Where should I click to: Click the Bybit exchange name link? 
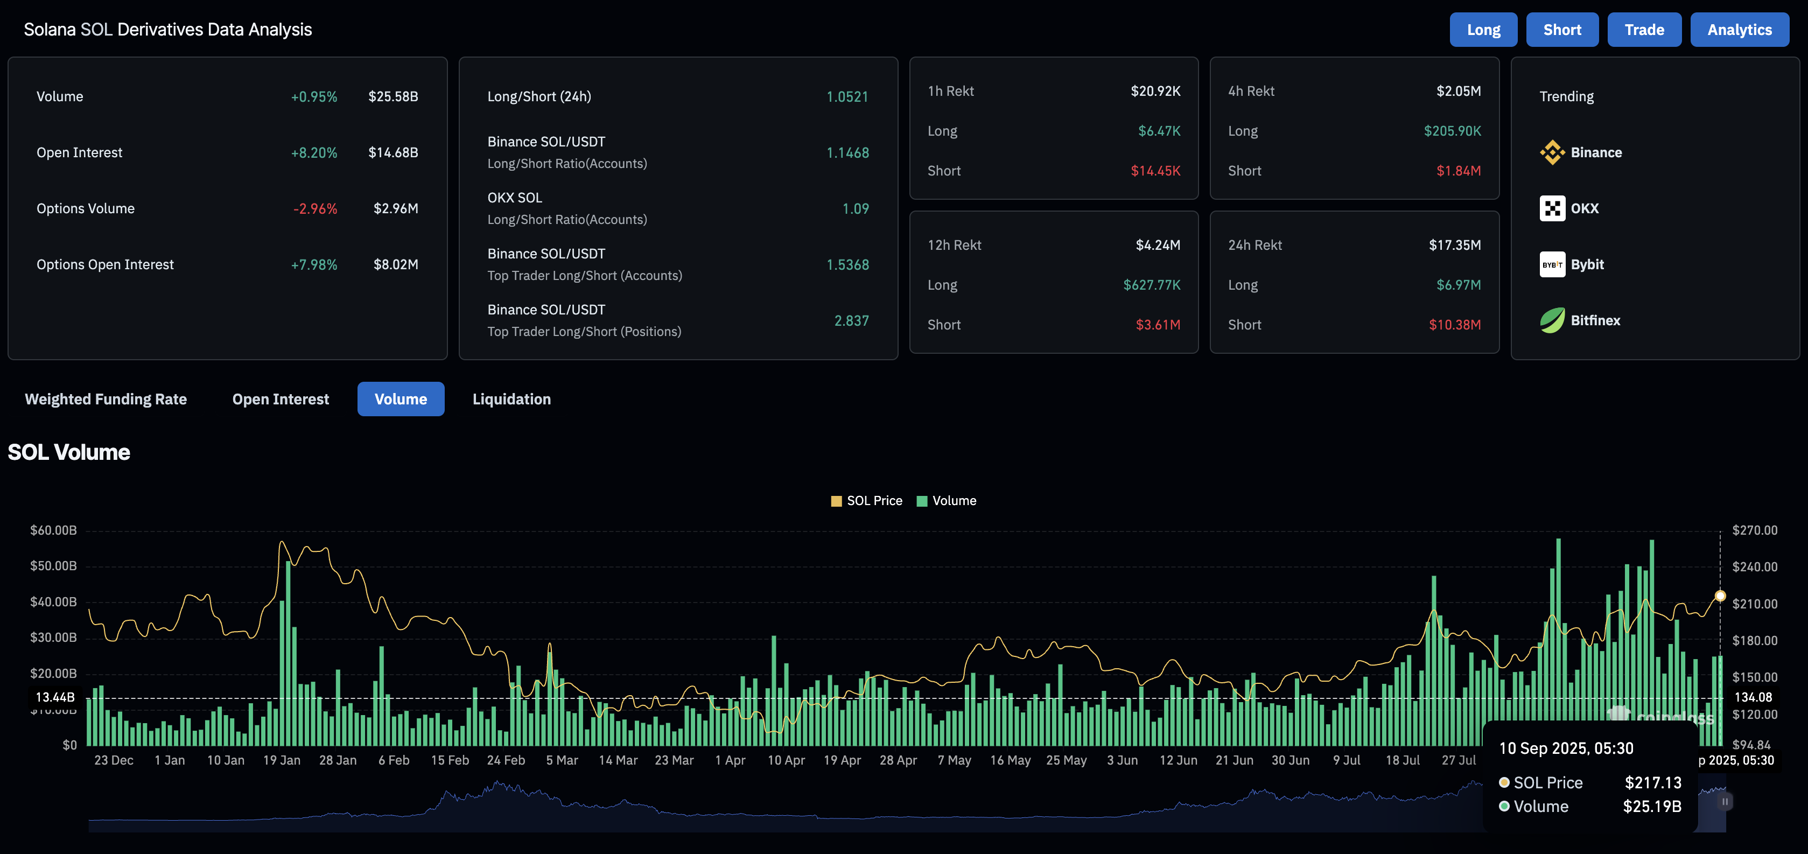click(x=1587, y=264)
